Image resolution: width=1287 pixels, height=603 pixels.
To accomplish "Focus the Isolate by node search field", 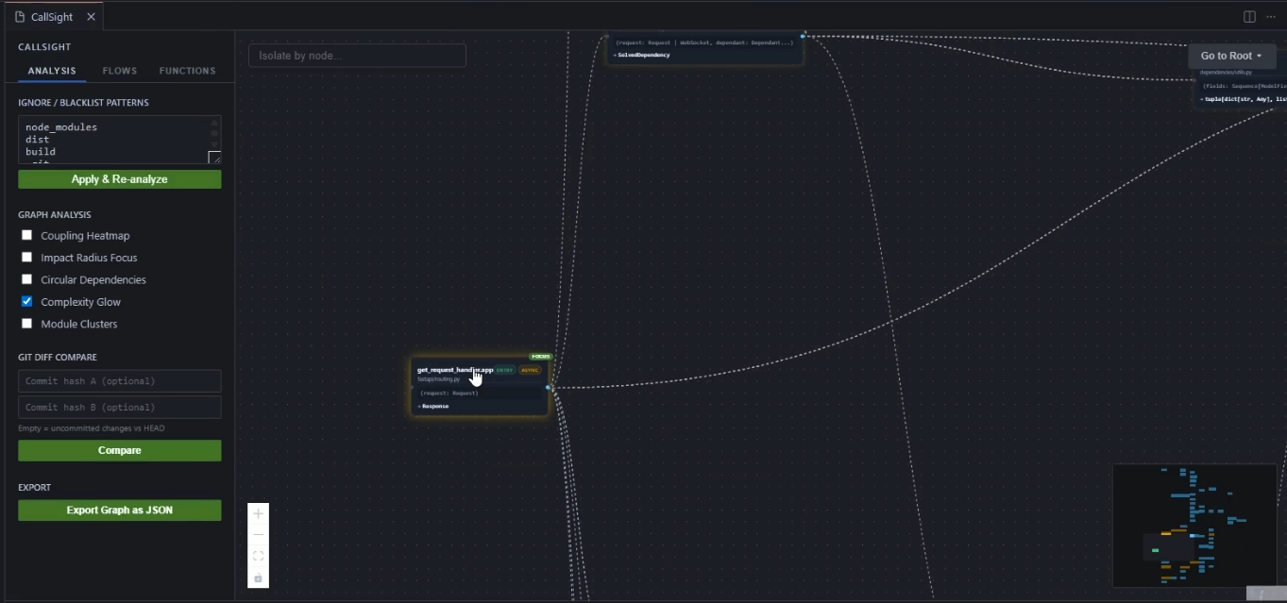I will pos(357,56).
